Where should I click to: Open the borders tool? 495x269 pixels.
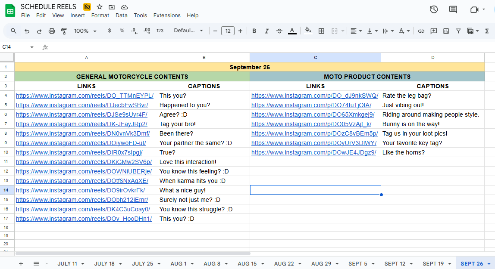tap(321, 31)
